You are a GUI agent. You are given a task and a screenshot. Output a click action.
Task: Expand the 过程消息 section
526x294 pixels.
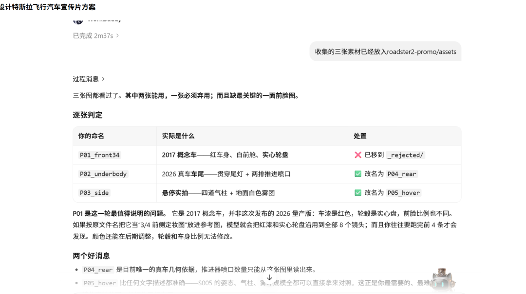(x=89, y=79)
